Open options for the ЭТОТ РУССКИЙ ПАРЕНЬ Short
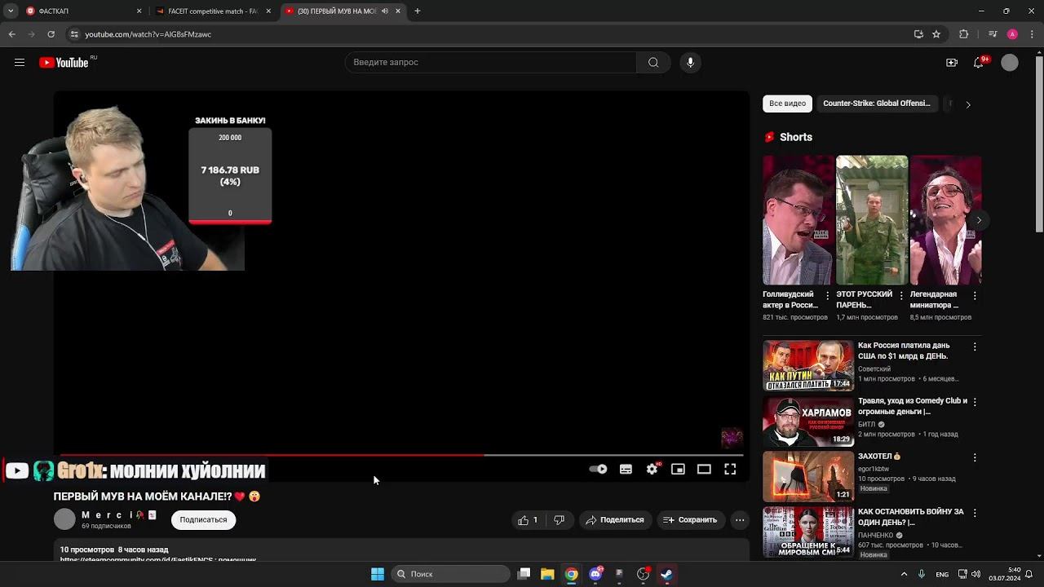The width and height of the screenshot is (1044, 587). click(x=901, y=295)
